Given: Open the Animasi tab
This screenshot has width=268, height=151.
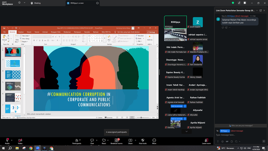Looking at the screenshot, I should (45, 32).
